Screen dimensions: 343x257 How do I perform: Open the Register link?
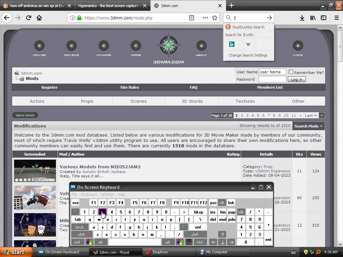(x=50, y=87)
